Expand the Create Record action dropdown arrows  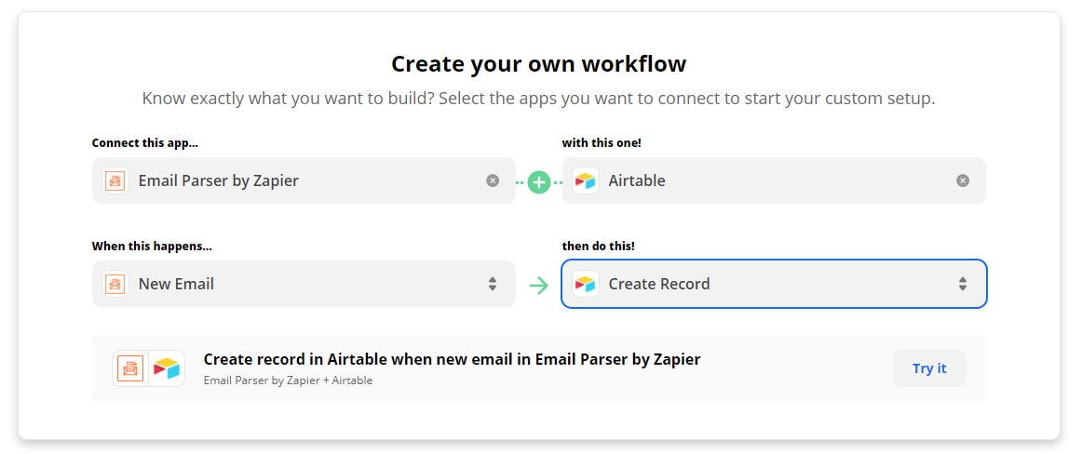pos(963,284)
